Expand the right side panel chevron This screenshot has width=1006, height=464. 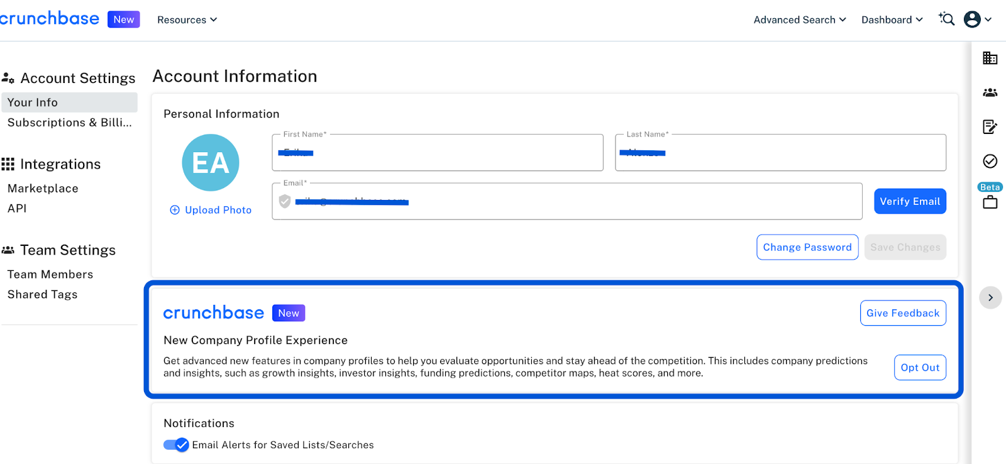(x=990, y=297)
